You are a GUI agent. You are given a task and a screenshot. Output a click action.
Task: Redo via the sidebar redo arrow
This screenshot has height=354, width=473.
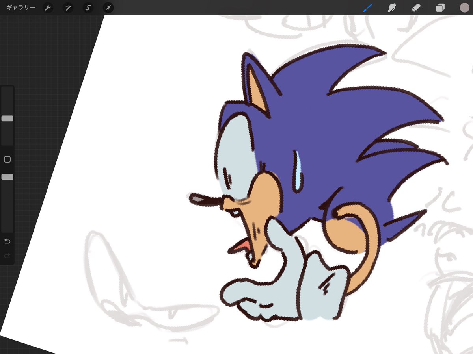7,256
